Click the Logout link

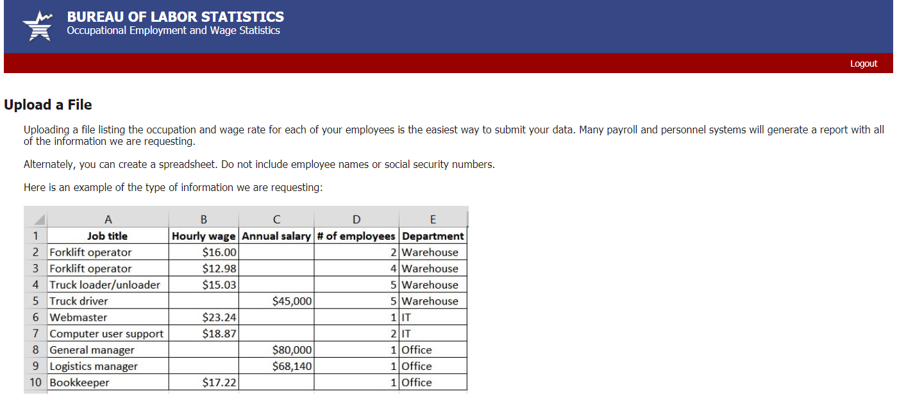[x=863, y=63]
